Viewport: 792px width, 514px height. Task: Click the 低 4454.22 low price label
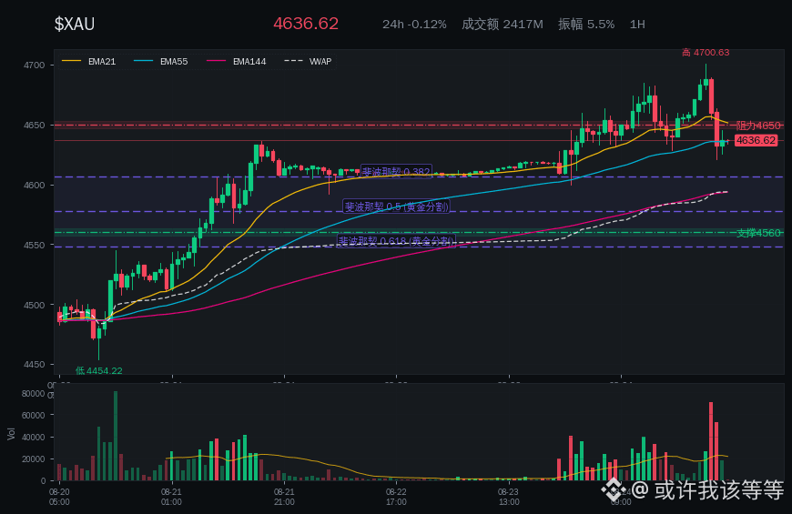pos(99,370)
